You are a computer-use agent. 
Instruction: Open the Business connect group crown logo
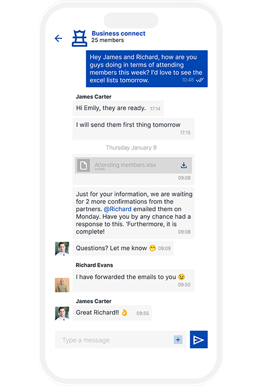79,38
